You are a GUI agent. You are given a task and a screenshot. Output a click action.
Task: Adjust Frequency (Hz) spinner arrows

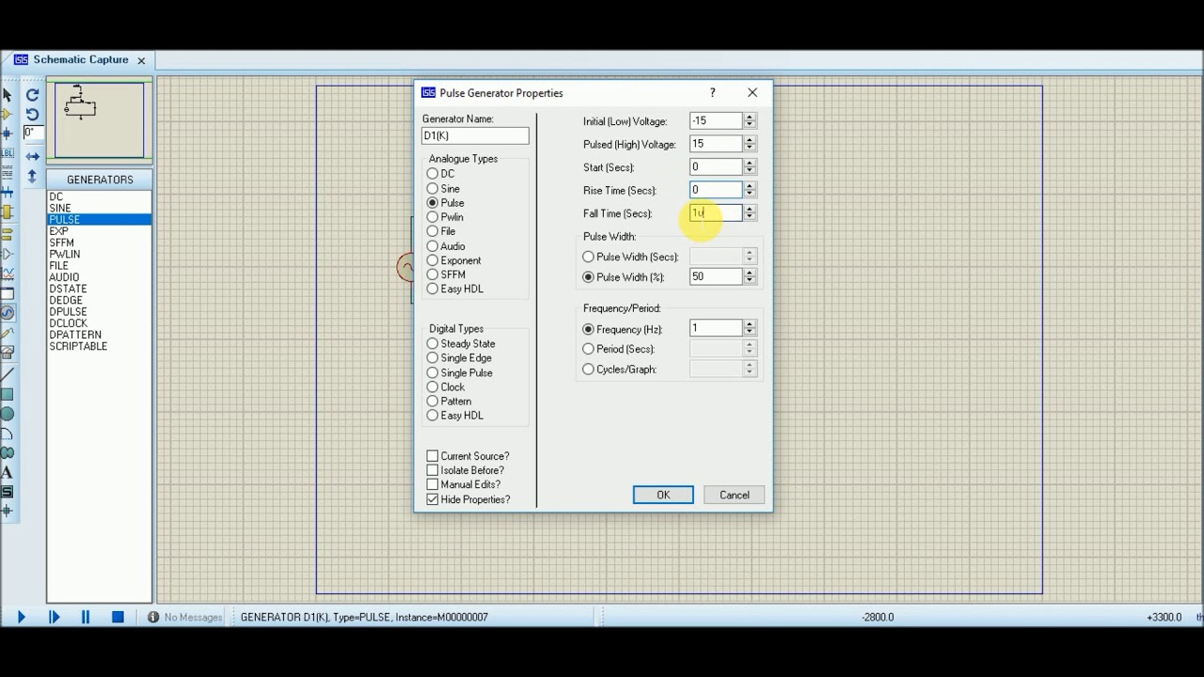coord(750,328)
